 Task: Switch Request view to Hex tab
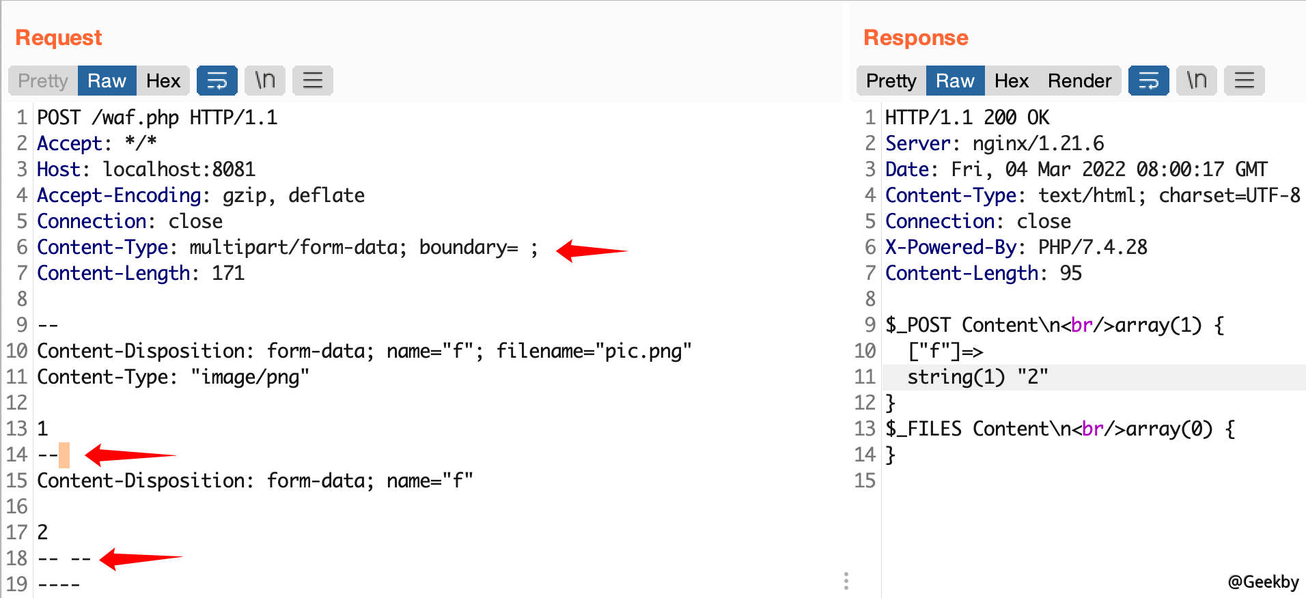click(163, 81)
